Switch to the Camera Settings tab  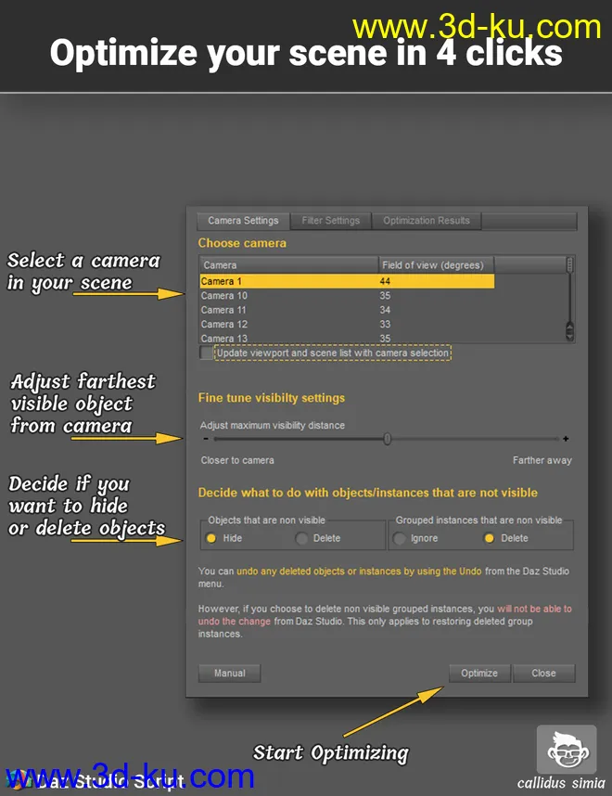coord(243,221)
